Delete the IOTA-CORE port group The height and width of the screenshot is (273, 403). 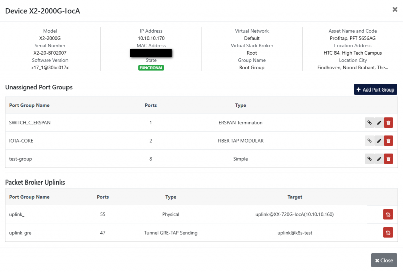click(x=388, y=141)
